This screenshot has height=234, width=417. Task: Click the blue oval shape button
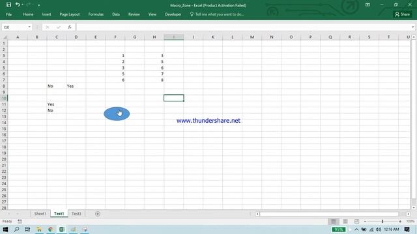(117, 114)
